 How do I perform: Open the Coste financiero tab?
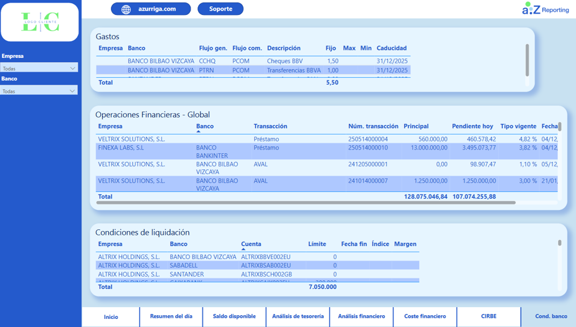click(x=425, y=316)
